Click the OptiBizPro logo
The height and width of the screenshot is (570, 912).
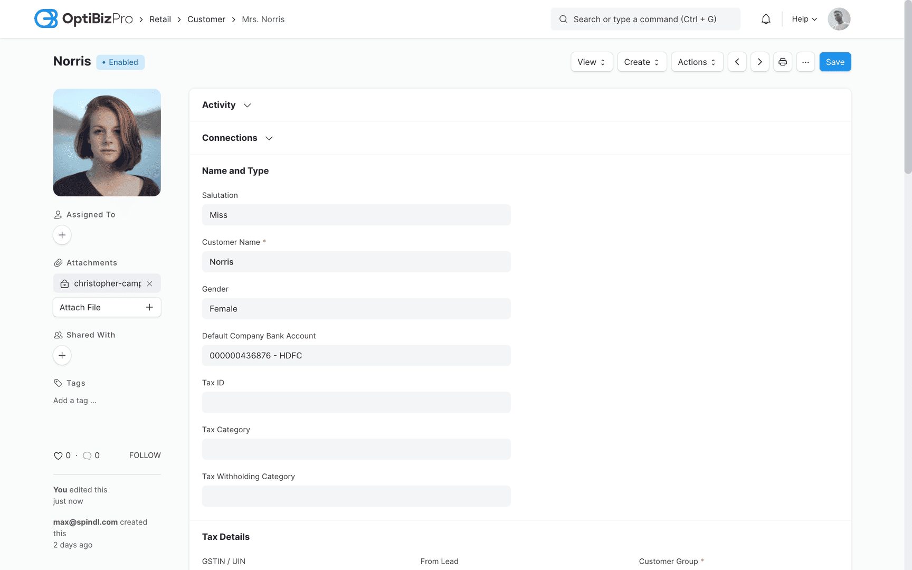tap(83, 18)
